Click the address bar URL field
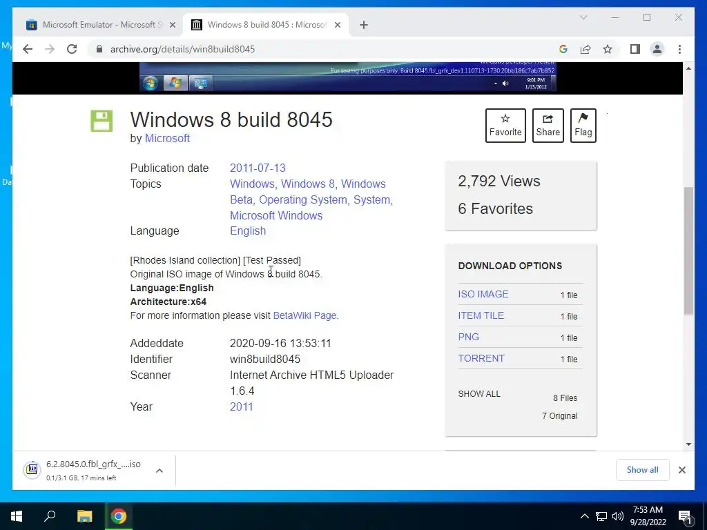The image size is (707, 530). coord(316,49)
